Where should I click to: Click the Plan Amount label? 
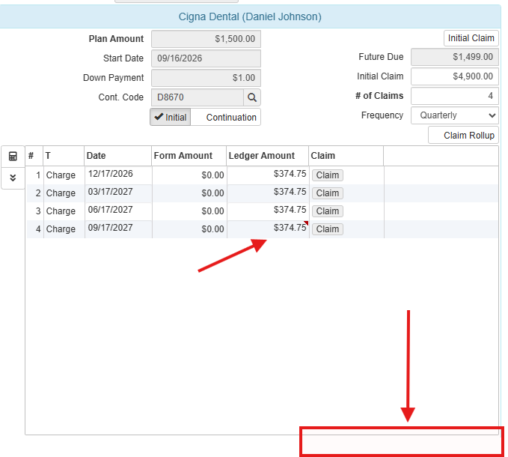(x=116, y=39)
